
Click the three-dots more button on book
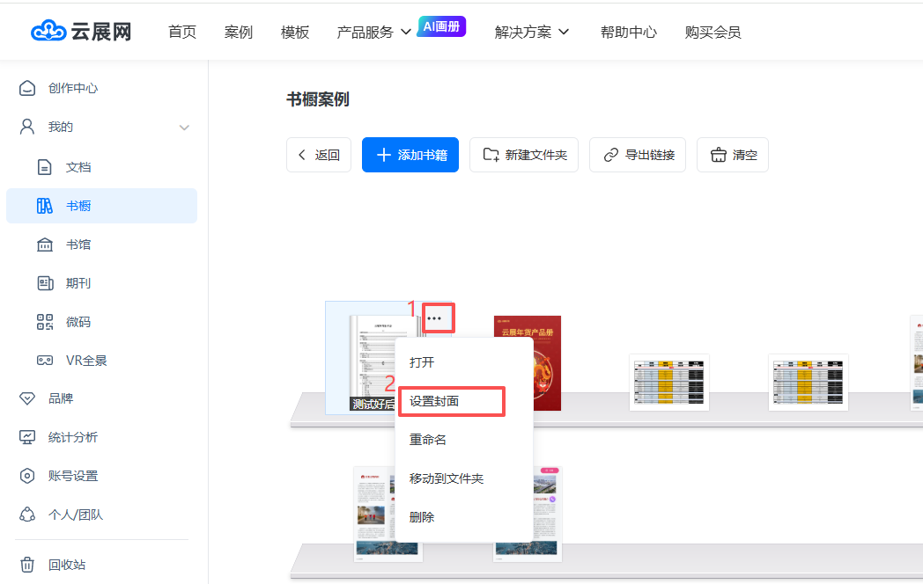click(439, 318)
